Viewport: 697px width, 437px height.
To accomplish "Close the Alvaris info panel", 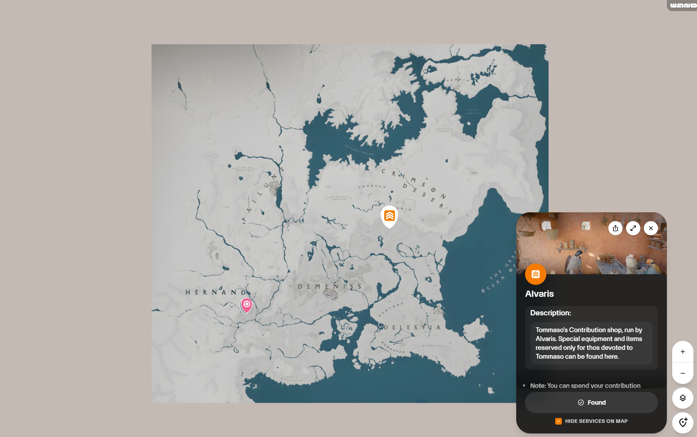I will click(651, 228).
